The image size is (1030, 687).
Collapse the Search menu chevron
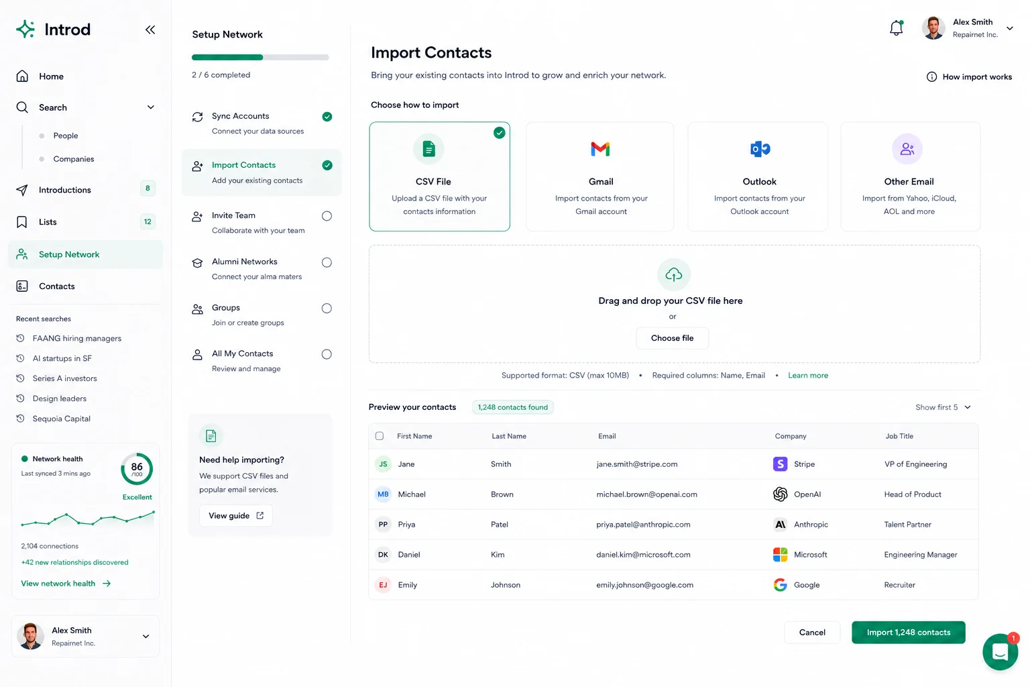point(151,107)
